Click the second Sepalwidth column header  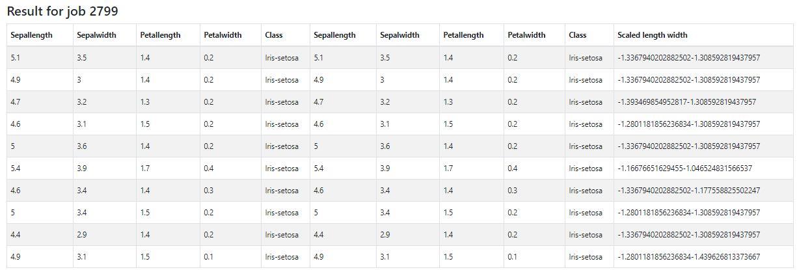399,35
